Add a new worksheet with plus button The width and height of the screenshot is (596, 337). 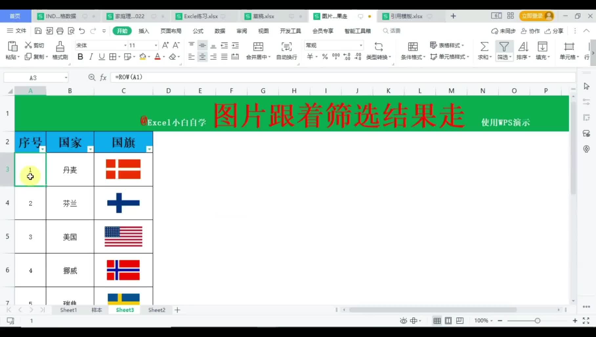177,310
